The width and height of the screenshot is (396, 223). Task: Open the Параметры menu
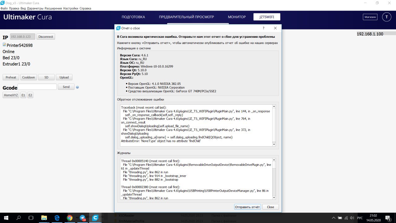[35, 8]
